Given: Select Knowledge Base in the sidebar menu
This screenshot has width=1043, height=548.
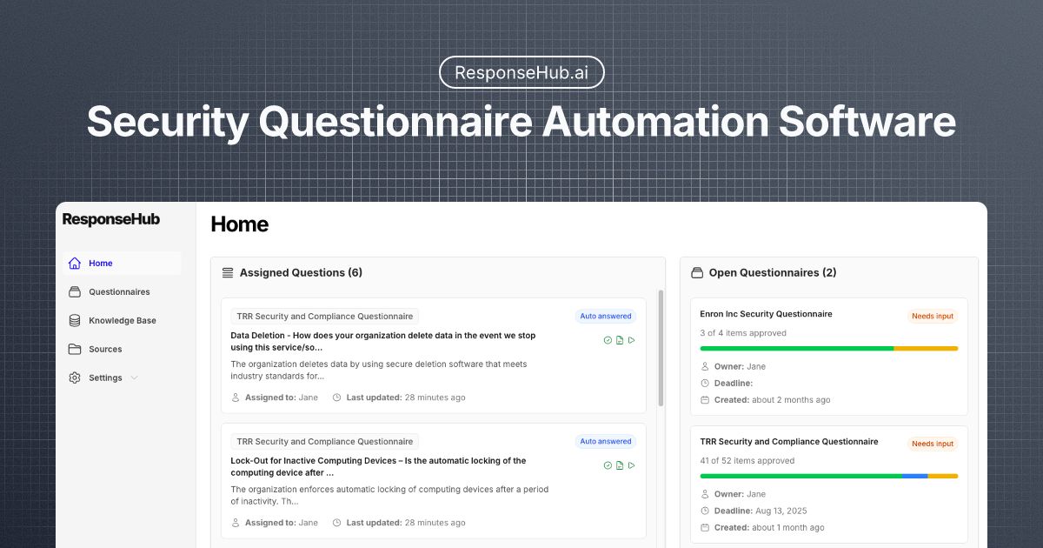Looking at the screenshot, I should 123,321.
